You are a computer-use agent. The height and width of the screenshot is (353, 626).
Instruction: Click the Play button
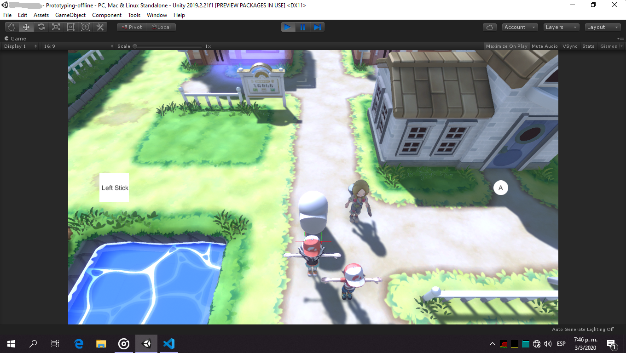click(x=288, y=27)
